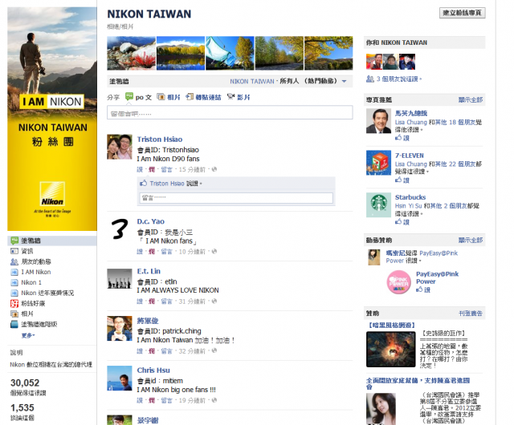
Task: Open the lake reflection photo thumbnail
Action: point(181,53)
